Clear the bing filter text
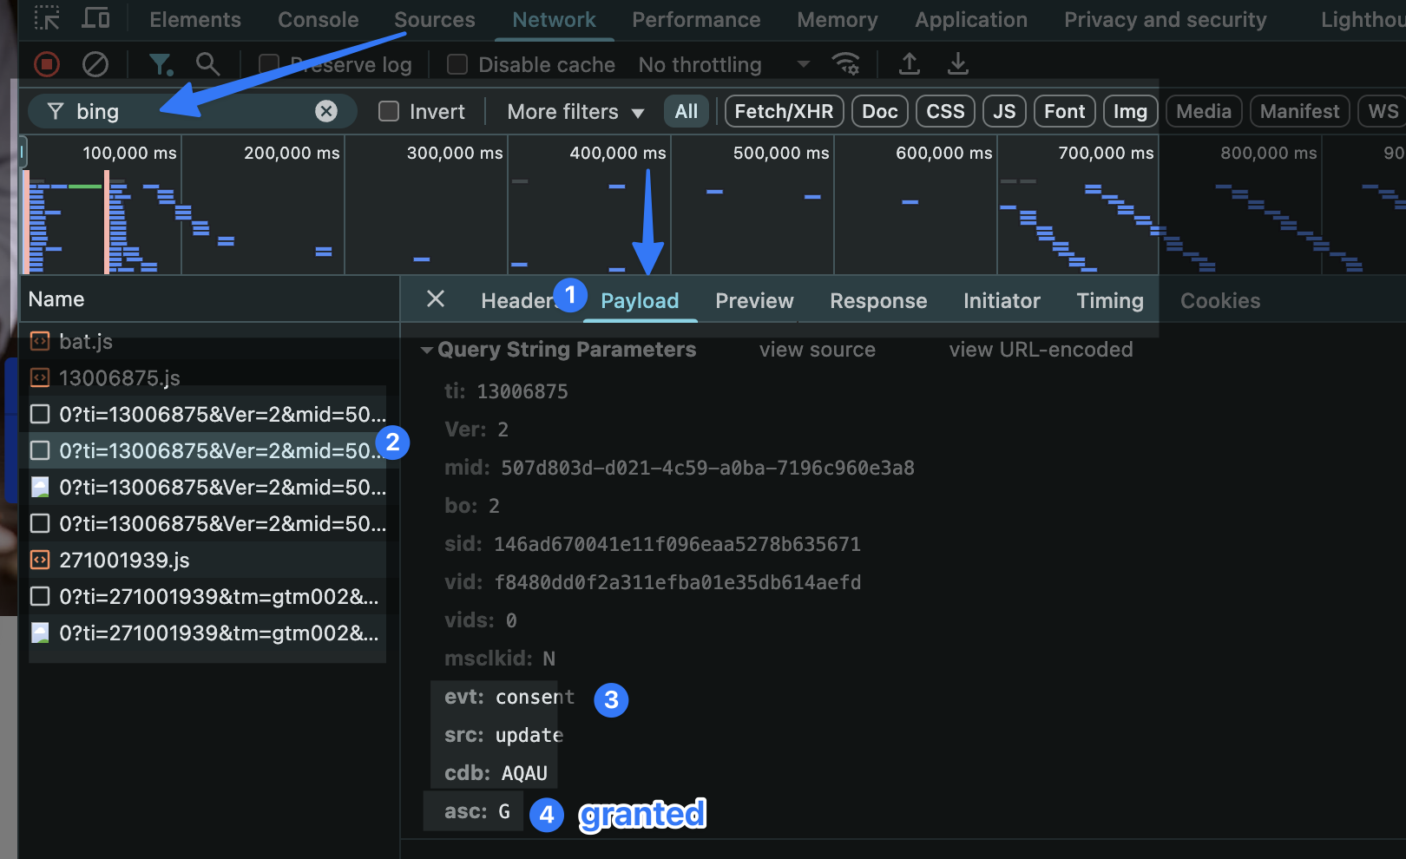 coord(326,111)
